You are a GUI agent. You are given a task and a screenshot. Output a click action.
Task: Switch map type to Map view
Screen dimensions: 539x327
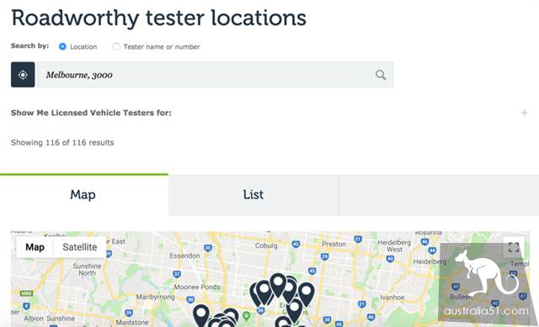pos(35,247)
